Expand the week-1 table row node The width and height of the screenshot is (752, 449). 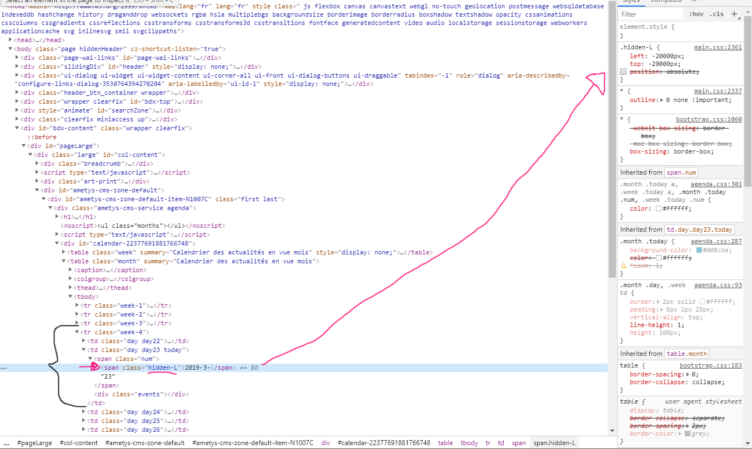(x=77, y=305)
